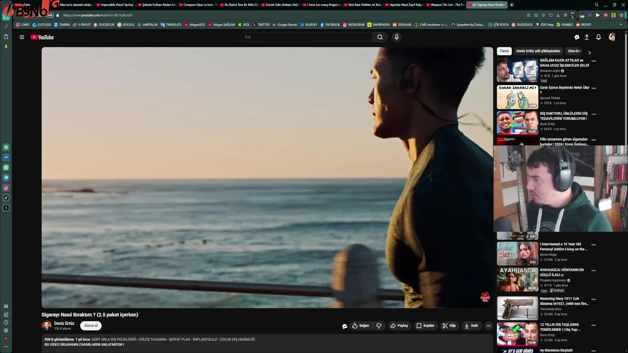Viewport: 628px width, 353px height.
Task: Open options for Esrar İçince Beyninde video
Action: pos(594,88)
